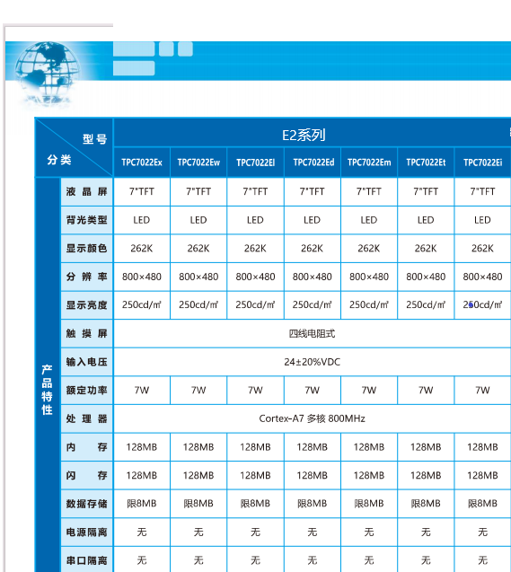Click the 内存 row label
The height and width of the screenshot is (572, 511).
[86, 447]
